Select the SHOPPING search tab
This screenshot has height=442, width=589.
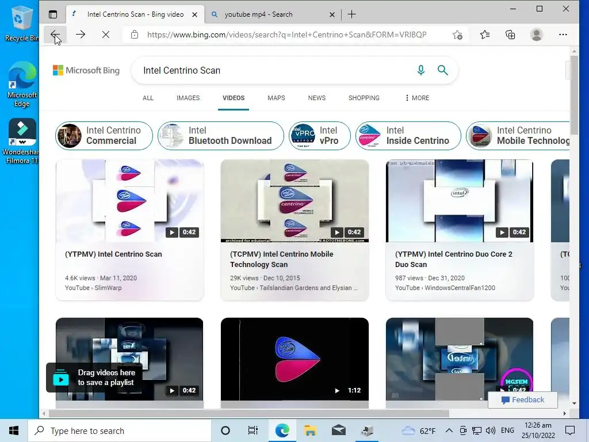364,98
